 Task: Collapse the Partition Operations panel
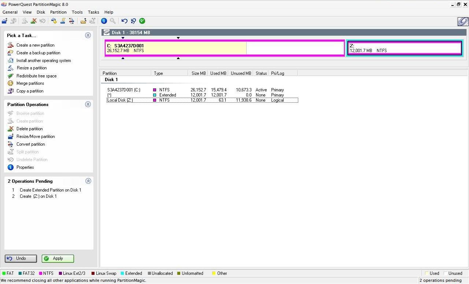tap(88, 105)
